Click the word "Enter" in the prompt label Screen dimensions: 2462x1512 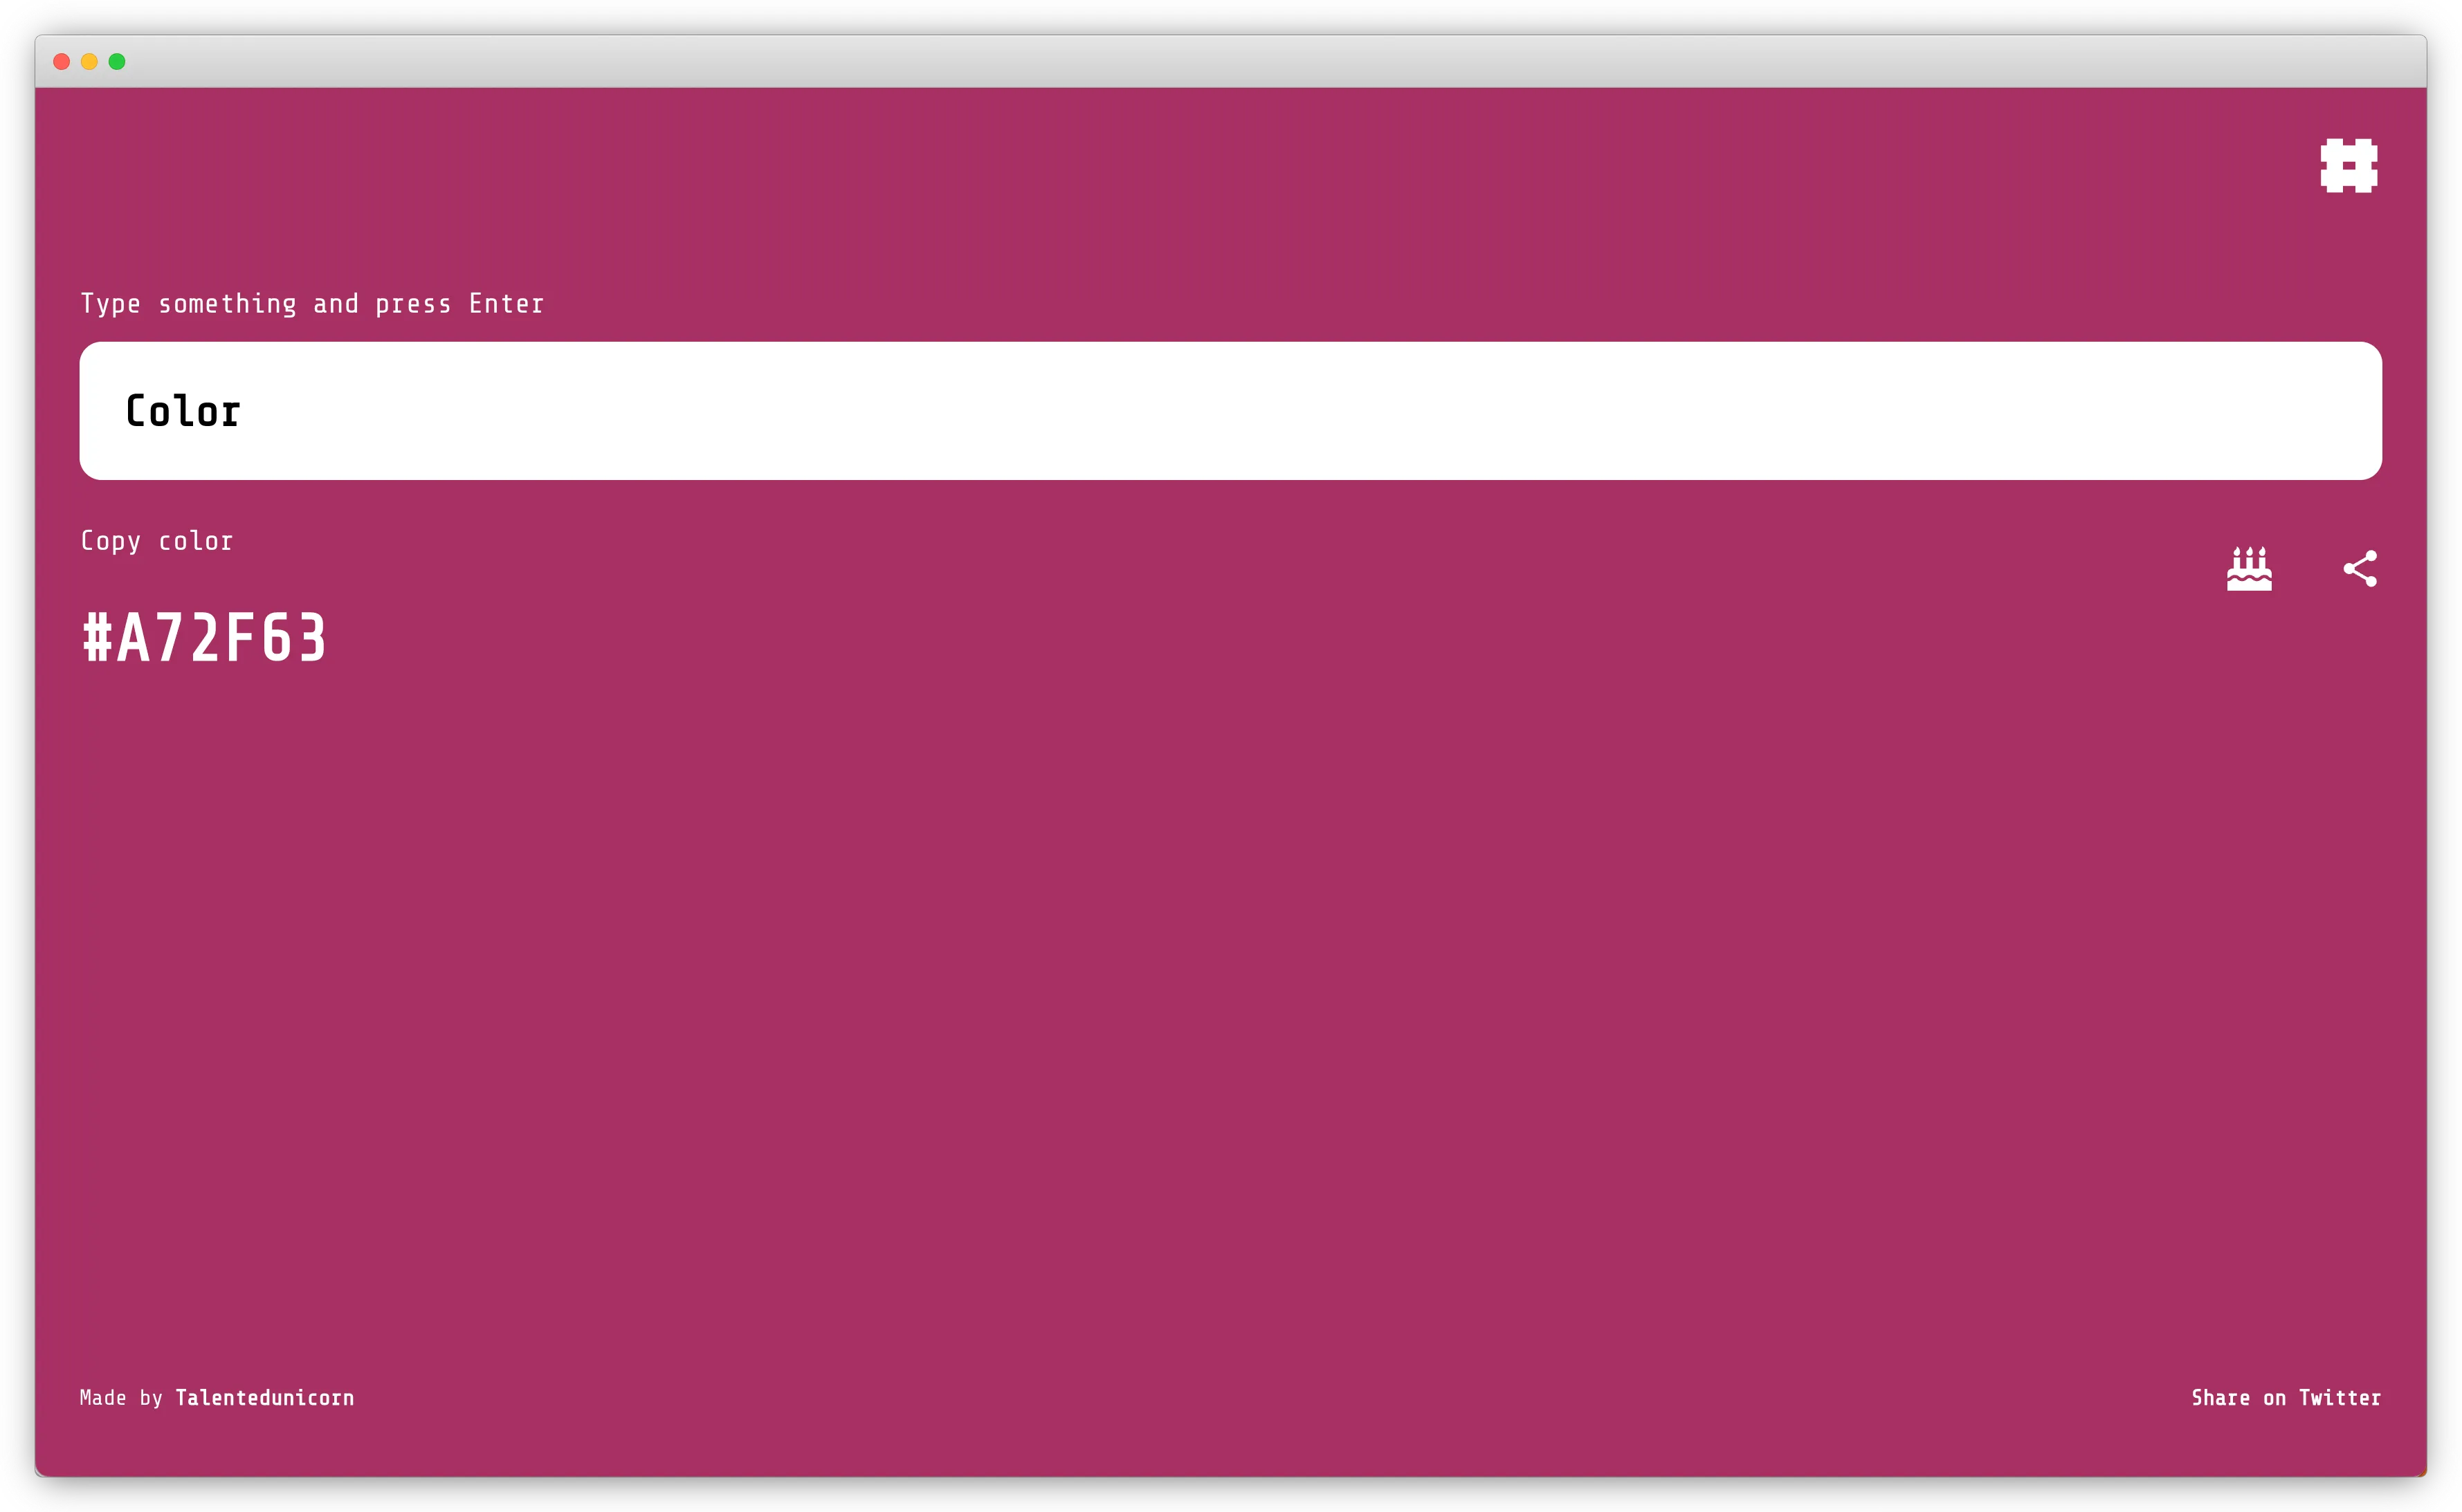point(507,304)
